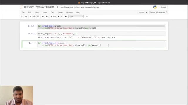This screenshot has width=188, height=105.
Task: Click the empty In [ ] prompt
Action: (33, 43)
